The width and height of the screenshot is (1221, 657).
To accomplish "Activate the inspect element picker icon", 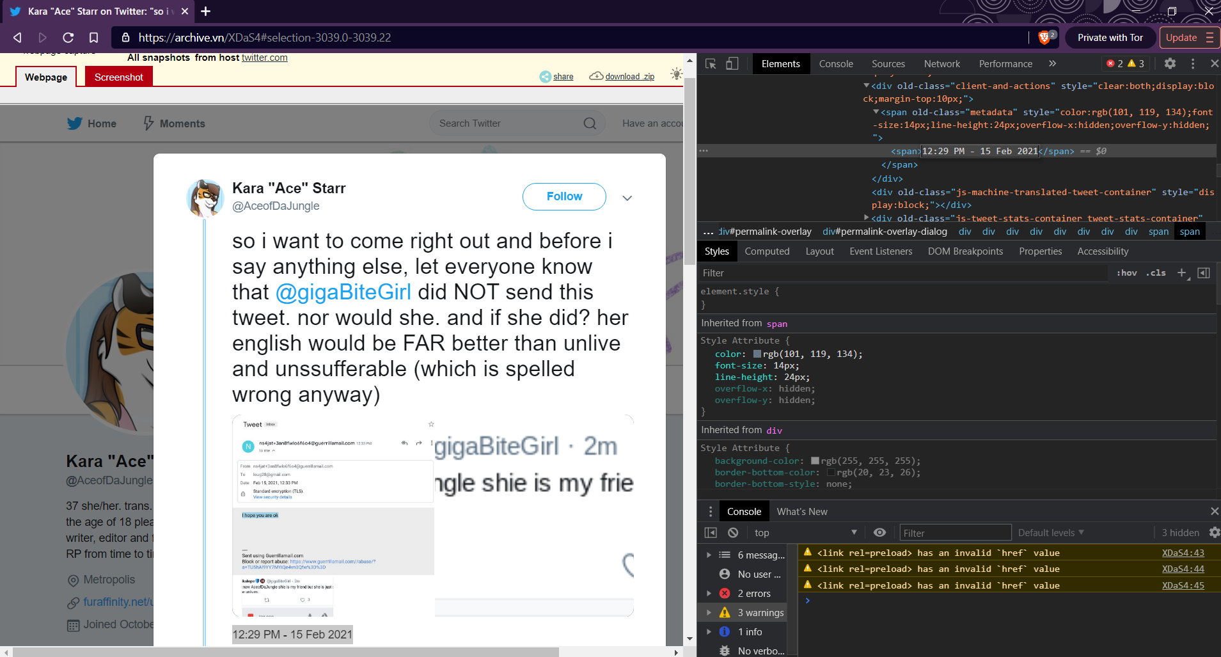I will (711, 63).
